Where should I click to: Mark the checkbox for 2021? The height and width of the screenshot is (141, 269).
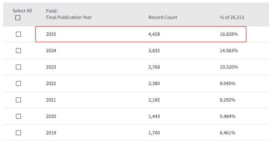point(18,100)
